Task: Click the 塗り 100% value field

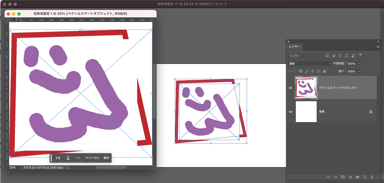Action: click(352, 71)
